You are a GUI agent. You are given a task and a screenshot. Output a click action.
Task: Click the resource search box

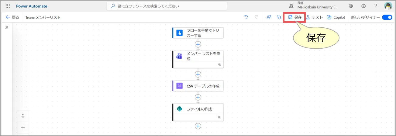click(167, 6)
